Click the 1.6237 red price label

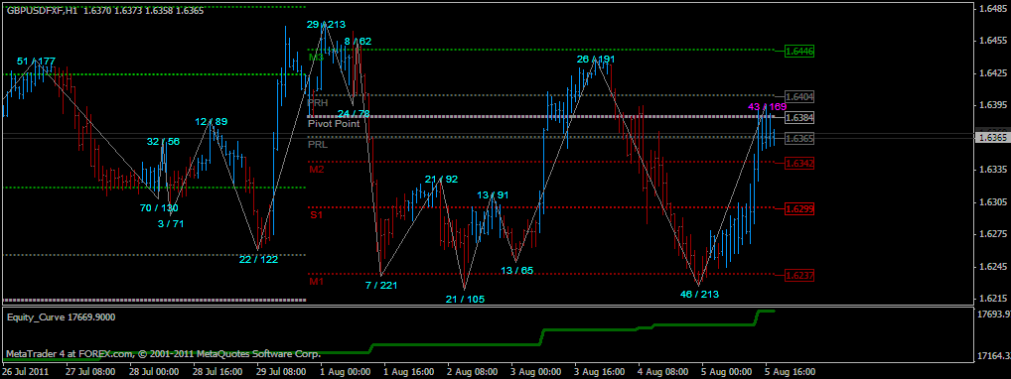[799, 275]
